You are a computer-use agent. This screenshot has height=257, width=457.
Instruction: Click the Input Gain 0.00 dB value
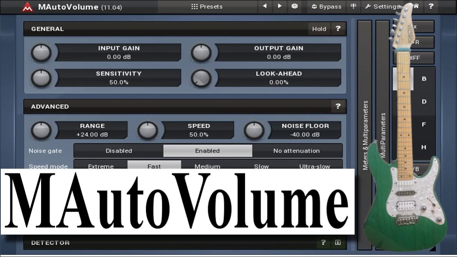119,57
